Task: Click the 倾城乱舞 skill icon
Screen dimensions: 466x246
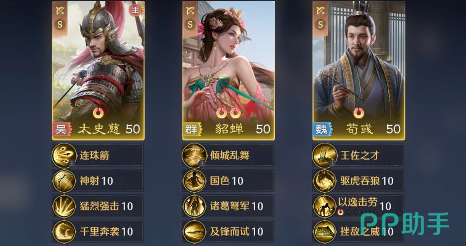Action: pos(195,156)
